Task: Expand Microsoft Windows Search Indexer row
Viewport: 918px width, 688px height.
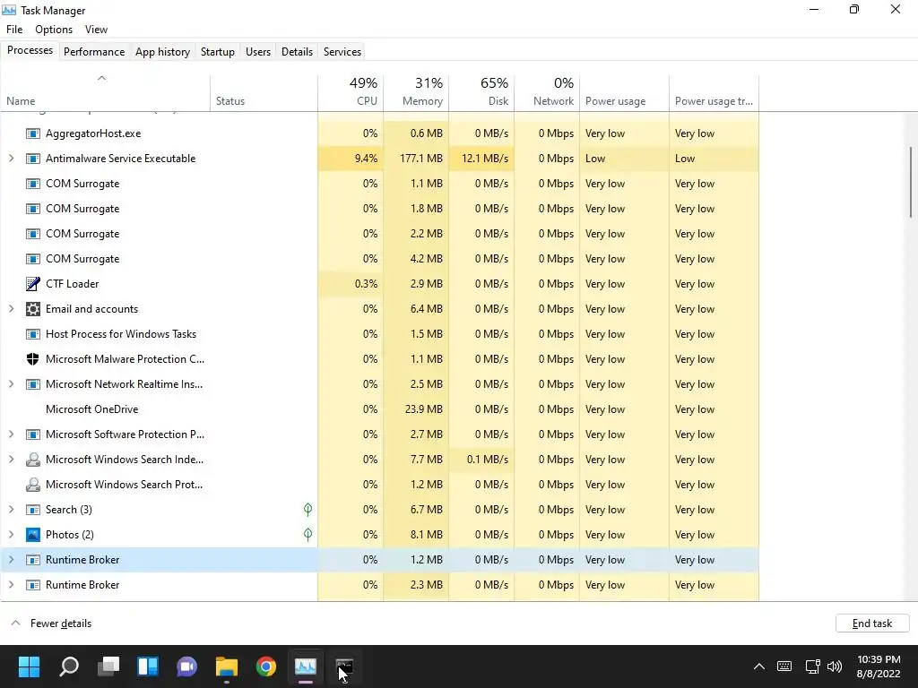Action: (x=11, y=460)
